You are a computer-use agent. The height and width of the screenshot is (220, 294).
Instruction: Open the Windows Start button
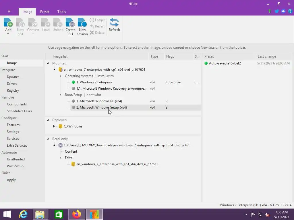pos(7,214)
